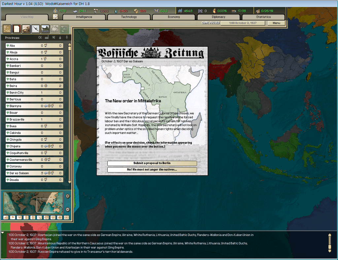Click the Menu button
This screenshot has height=260, width=338.
[276, 23]
